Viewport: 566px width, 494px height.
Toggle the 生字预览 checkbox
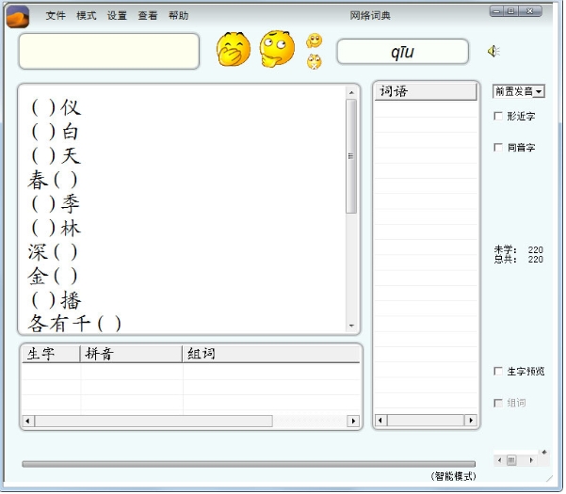coord(499,372)
